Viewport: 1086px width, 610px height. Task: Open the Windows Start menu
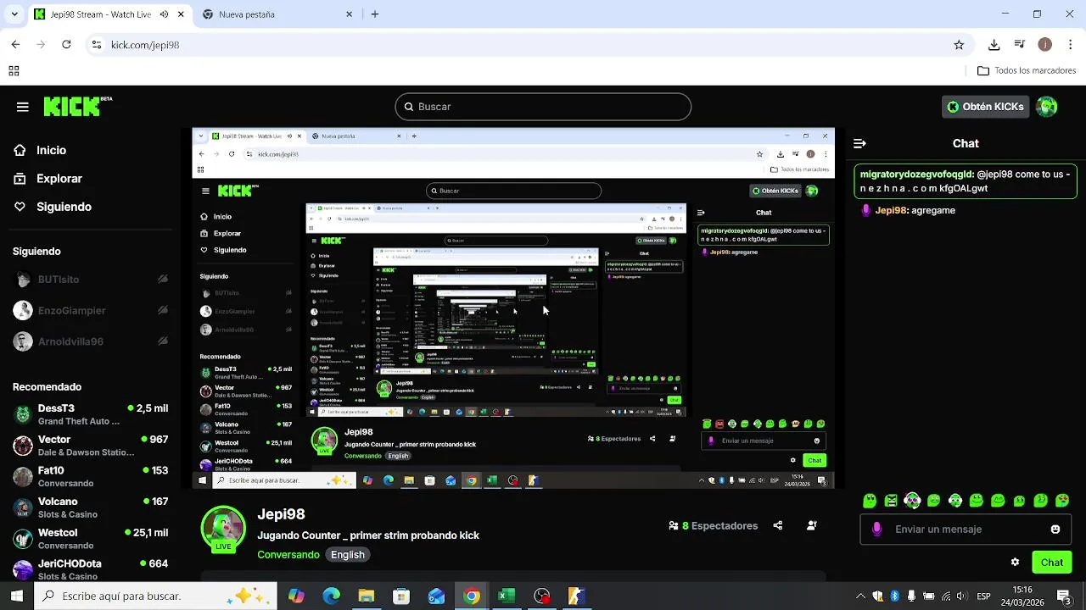17,596
